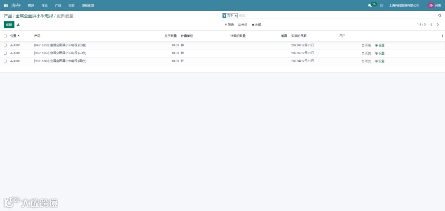Image resolution: width=445 pixels, height=211 pixels.
Task: Open company switcher 上海有钱贸易有限公司
Action: (404, 5)
